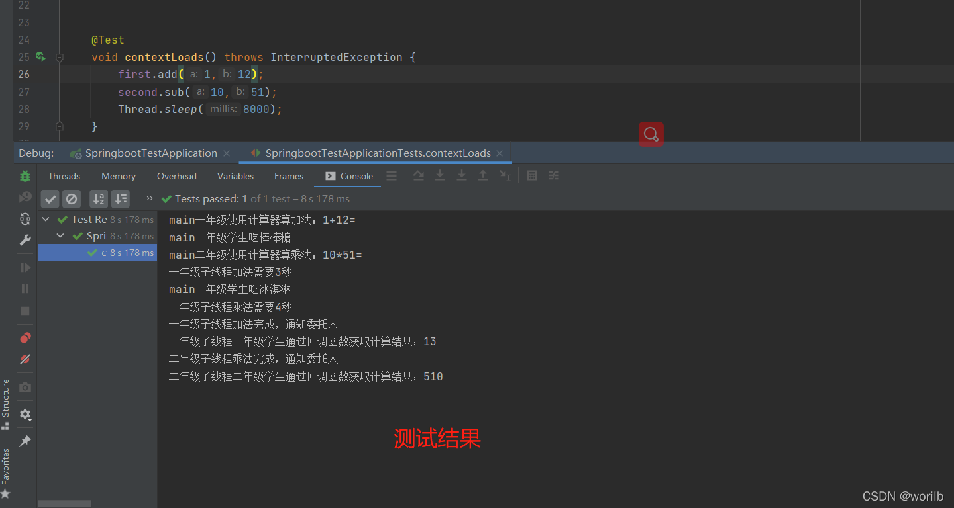Click console line ending with 10*51=
The image size is (954, 508).
[x=266, y=255]
